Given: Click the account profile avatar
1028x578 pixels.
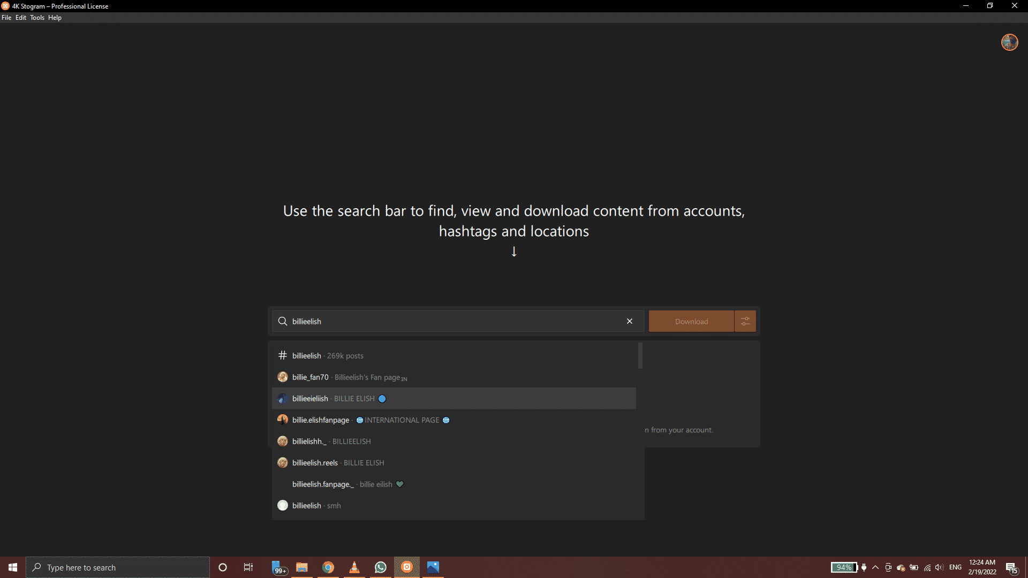Looking at the screenshot, I should [1009, 42].
